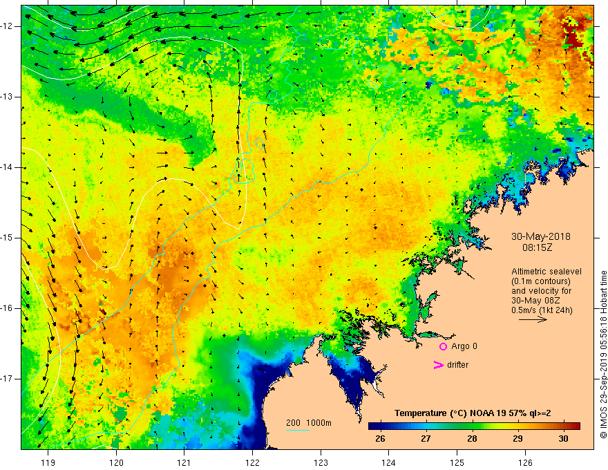Click the 0.5m/s velocity scale arrow
608x470 pixels.
(x=533, y=319)
